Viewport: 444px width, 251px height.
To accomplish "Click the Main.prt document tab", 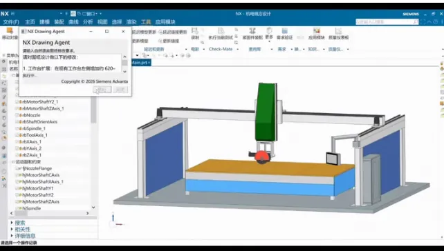I will click(x=140, y=62).
